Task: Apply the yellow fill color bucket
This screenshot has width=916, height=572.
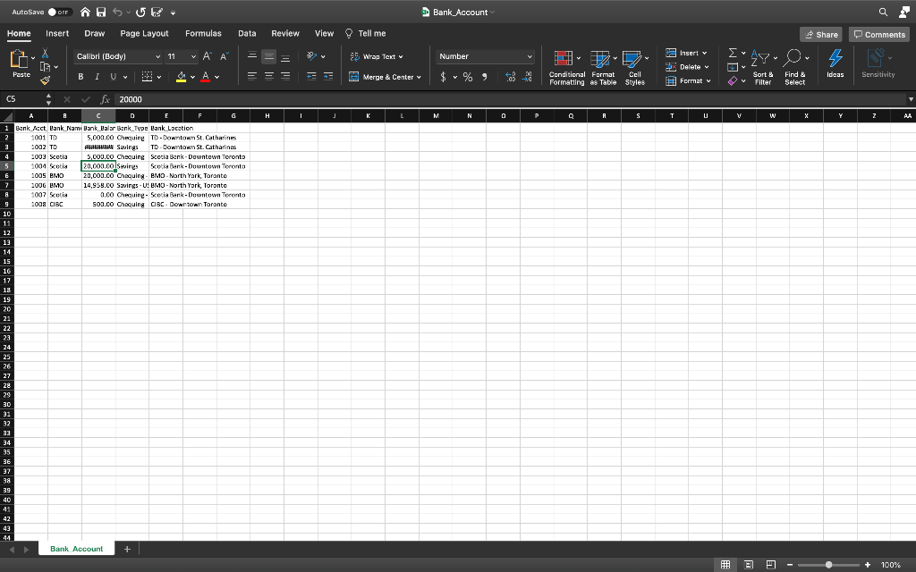Action: click(x=181, y=77)
